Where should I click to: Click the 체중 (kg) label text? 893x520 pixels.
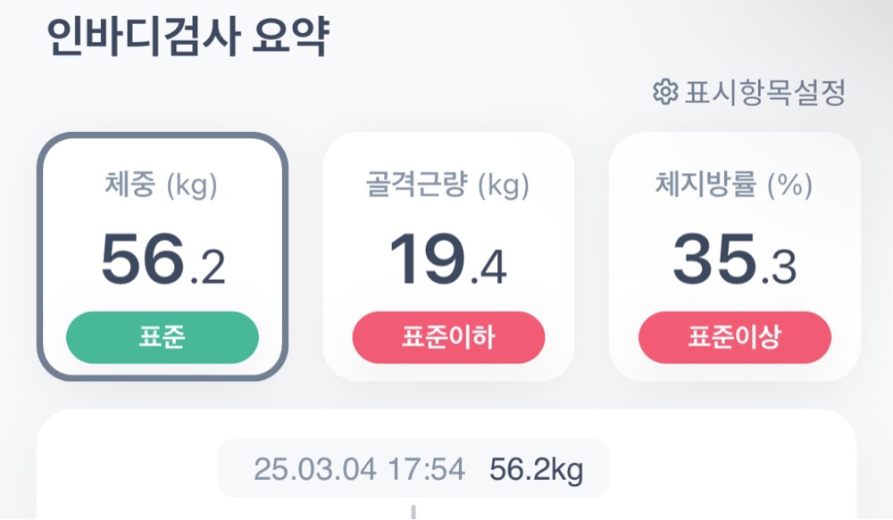coord(162,186)
